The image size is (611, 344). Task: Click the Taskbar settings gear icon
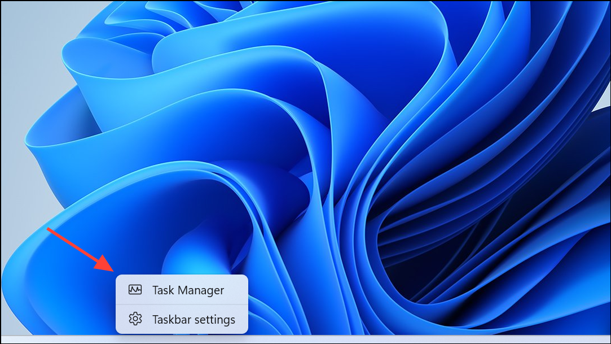[x=135, y=319]
